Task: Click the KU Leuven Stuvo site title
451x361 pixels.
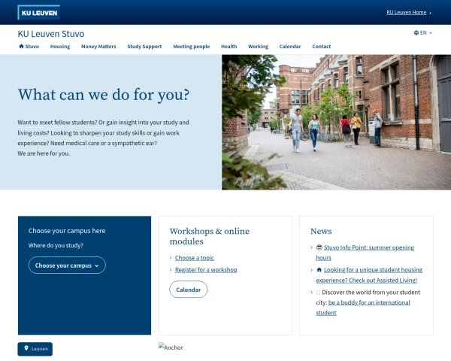Action: [51, 34]
